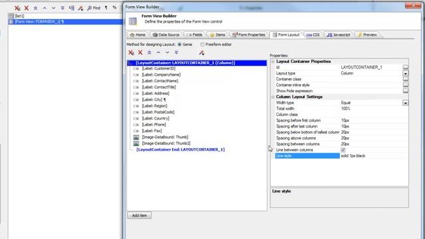Click red X delete icon in Form Layout toolbar
Image resolution: width=425 pixels, height=239 pixels.
[140, 52]
